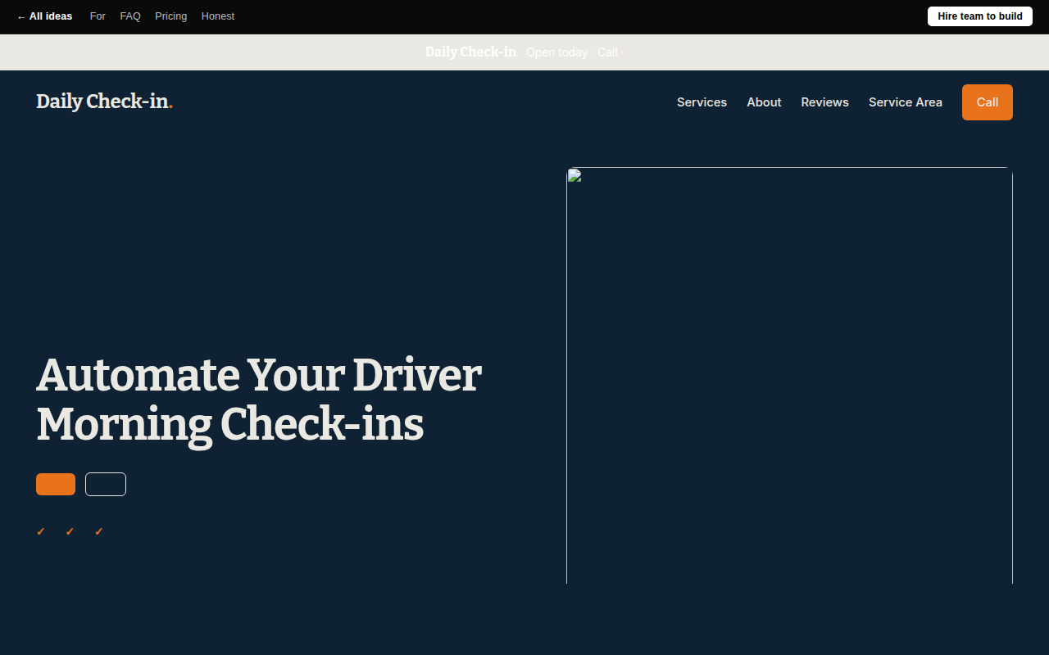Viewport: 1049px width, 655px height.
Task: Click the Automate Your Driver Morning Check-ins heading
Action: [x=259, y=400]
